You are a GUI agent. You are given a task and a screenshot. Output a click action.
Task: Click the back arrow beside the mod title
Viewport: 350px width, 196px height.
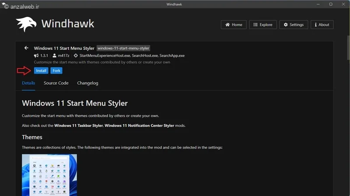tap(26, 48)
